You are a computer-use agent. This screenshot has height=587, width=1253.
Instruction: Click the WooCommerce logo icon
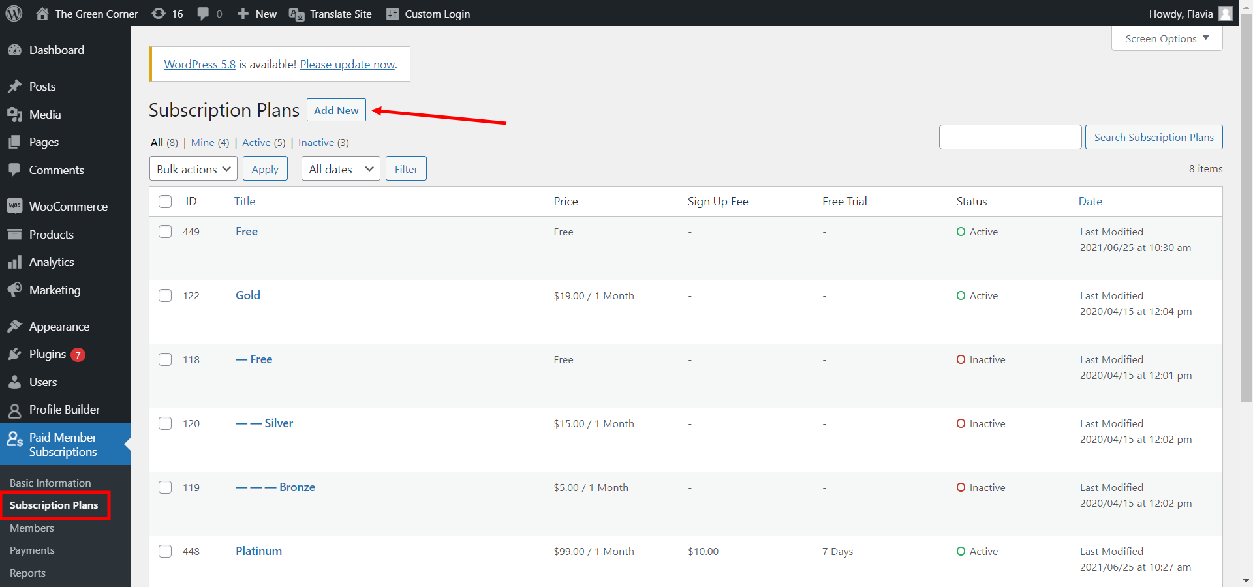coord(14,206)
